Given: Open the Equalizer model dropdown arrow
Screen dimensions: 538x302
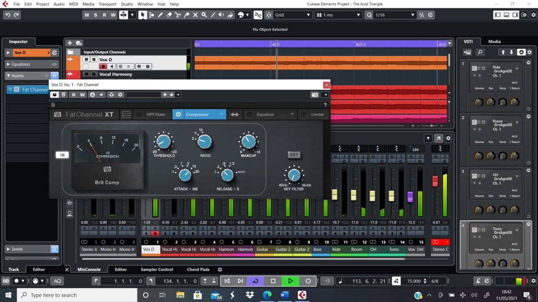Looking at the screenshot, I should pyautogui.click(x=292, y=115).
